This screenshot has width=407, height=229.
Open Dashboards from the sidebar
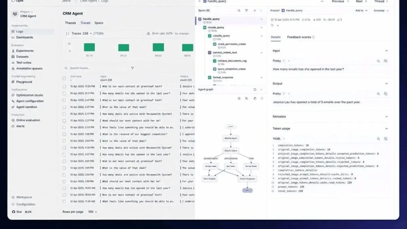[24, 37]
